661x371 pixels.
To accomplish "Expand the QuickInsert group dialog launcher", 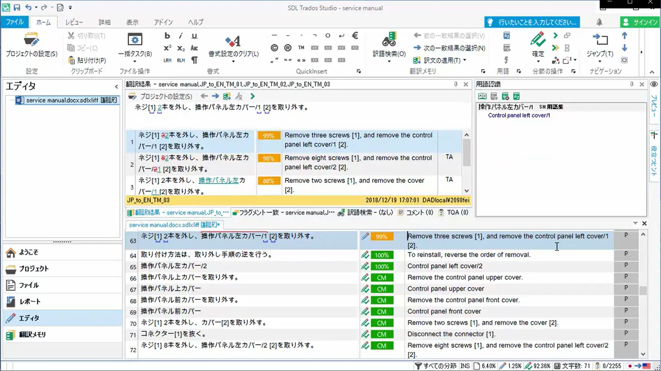I will click(x=358, y=72).
